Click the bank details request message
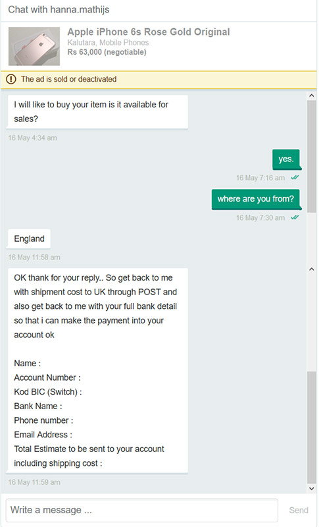319x527 pixels. click(97, 370)
